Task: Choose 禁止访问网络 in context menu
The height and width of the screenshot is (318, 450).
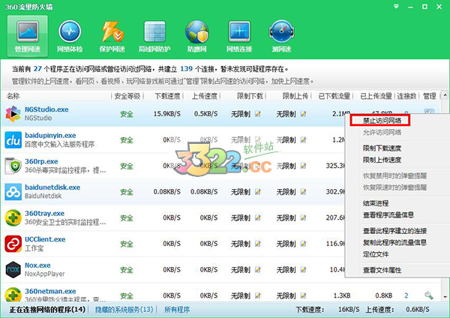Action: tap(382, 121)
